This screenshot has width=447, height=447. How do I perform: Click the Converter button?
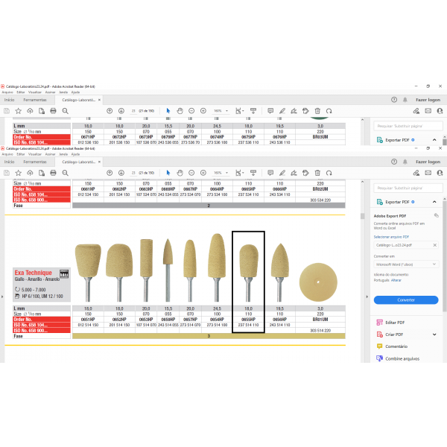pyautogui.click(x=406, y=300)
